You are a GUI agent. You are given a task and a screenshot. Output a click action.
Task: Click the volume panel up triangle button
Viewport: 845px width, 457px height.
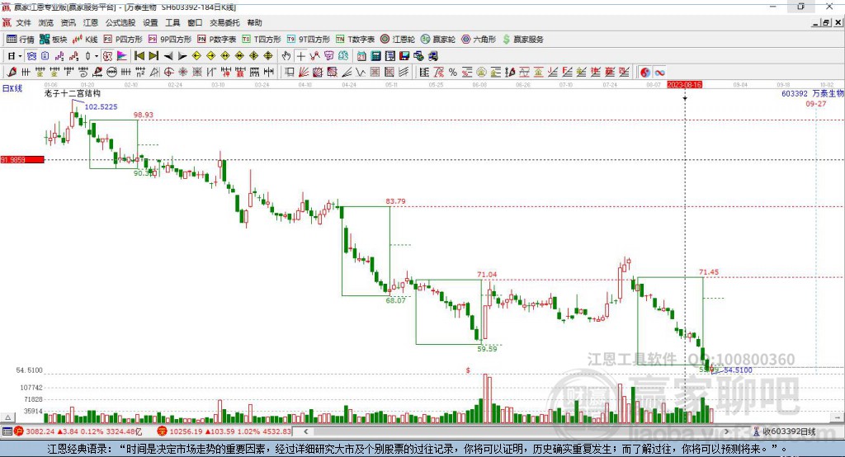point(7,417)
